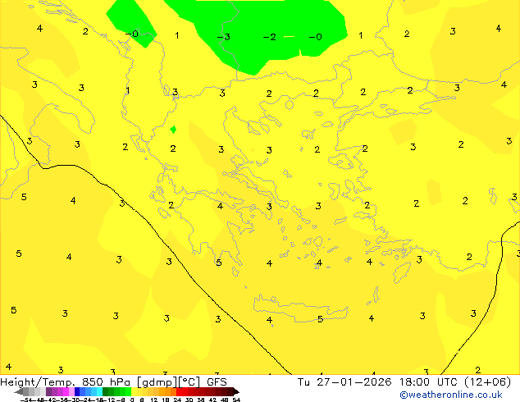Open the weatheronline.co.uk copyright link
Image resolution: width=520 pixels, height=402 pixels.
(451, 395)
